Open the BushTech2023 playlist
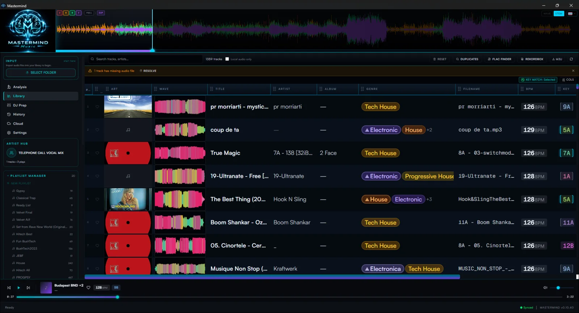Viewport: 579px width, 313px height. click(x=42, y=249)
